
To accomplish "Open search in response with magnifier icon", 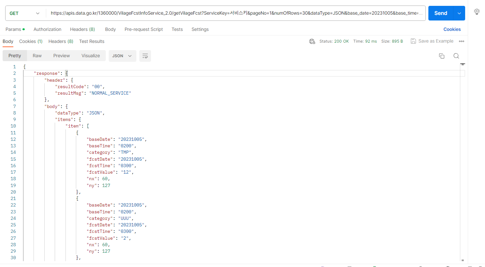I will [x=456, y=56].
